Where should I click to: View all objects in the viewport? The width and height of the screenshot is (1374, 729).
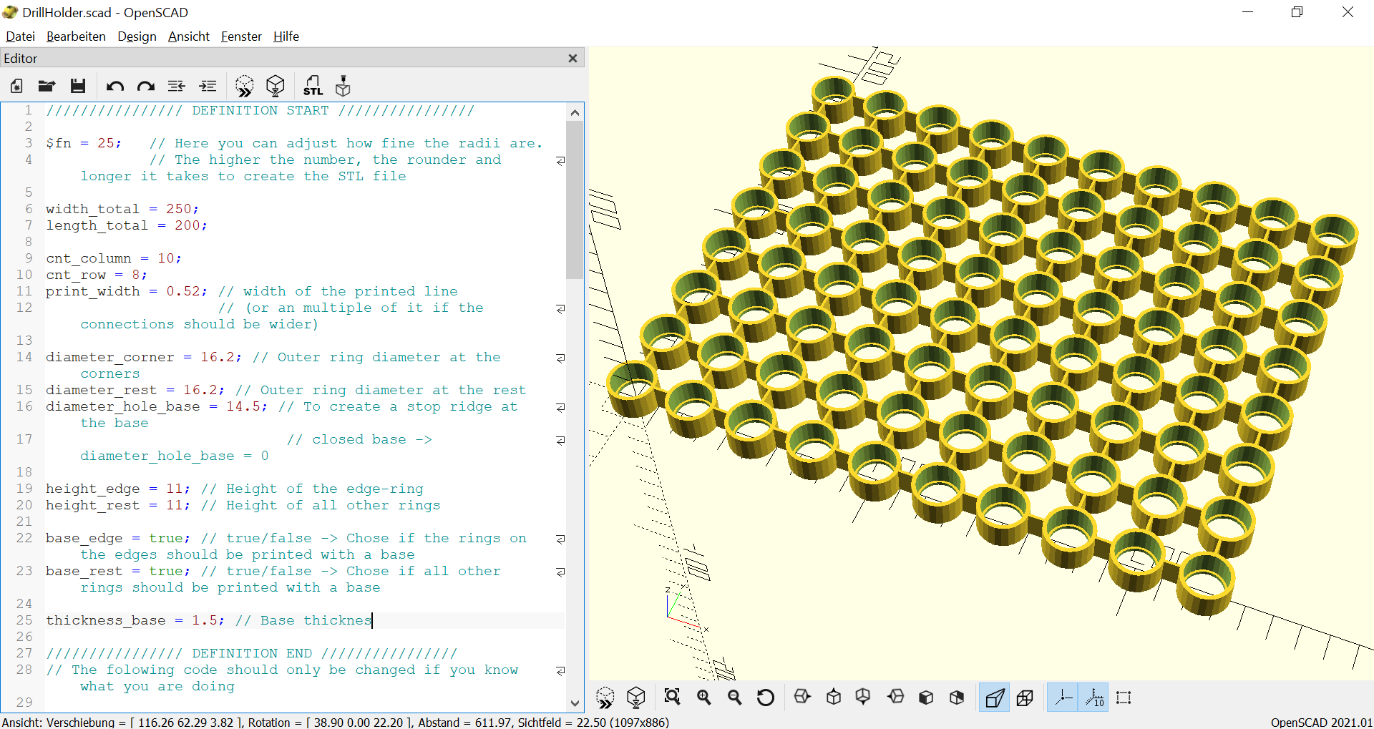tap(673, 698)
